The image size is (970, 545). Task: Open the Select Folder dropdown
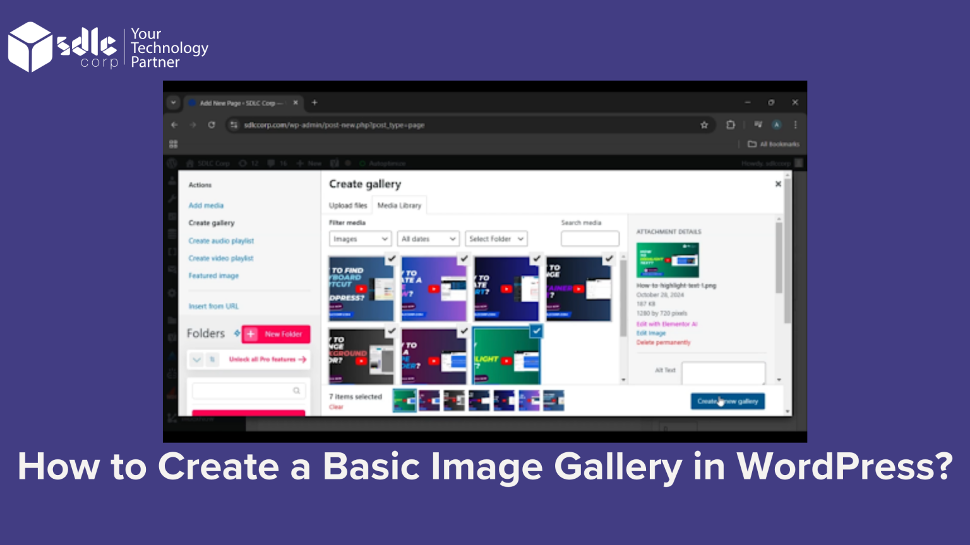point(496,239)
